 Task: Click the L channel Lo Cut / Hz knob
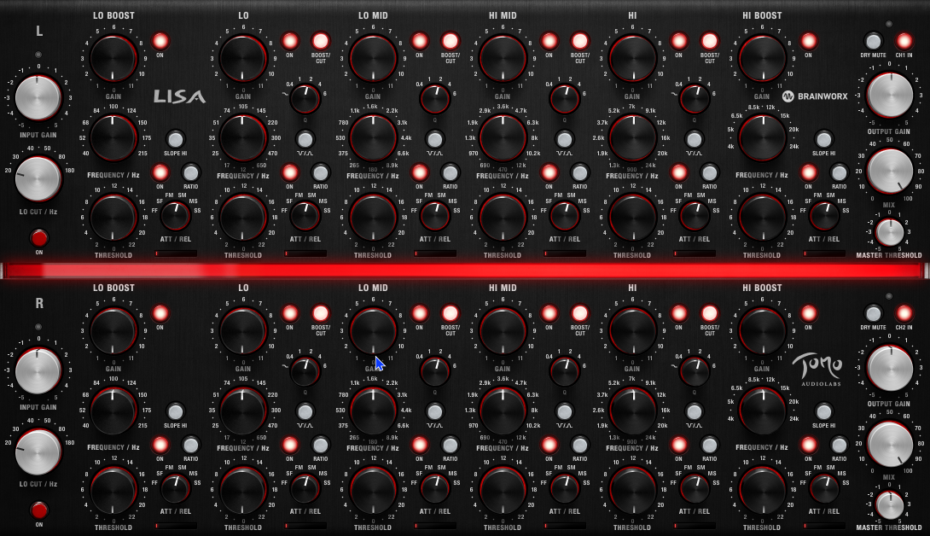(38, 178)
